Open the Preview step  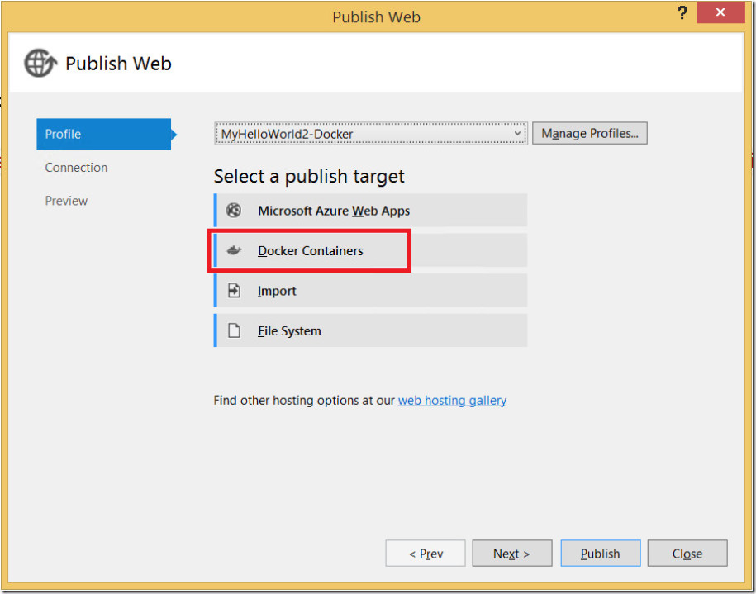[66, 201]
